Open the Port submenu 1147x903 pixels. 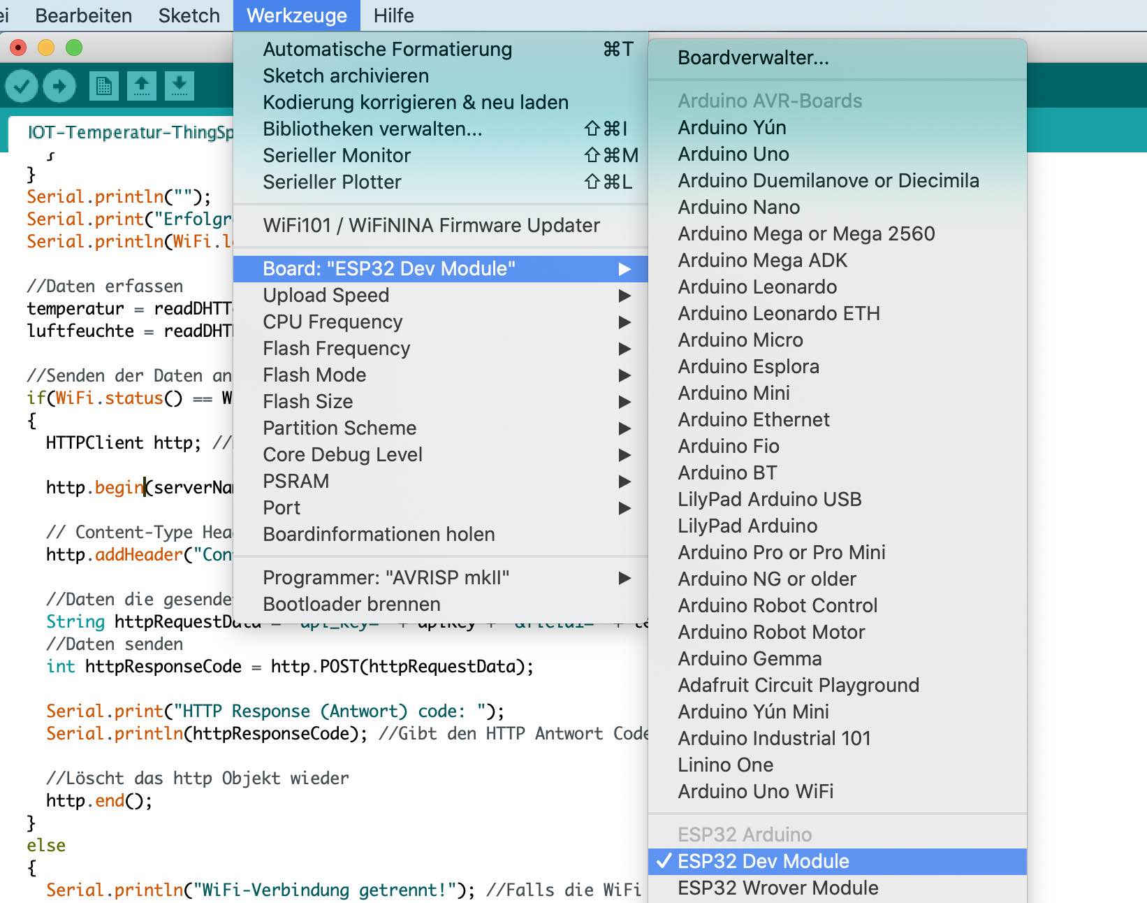(281, 507)
